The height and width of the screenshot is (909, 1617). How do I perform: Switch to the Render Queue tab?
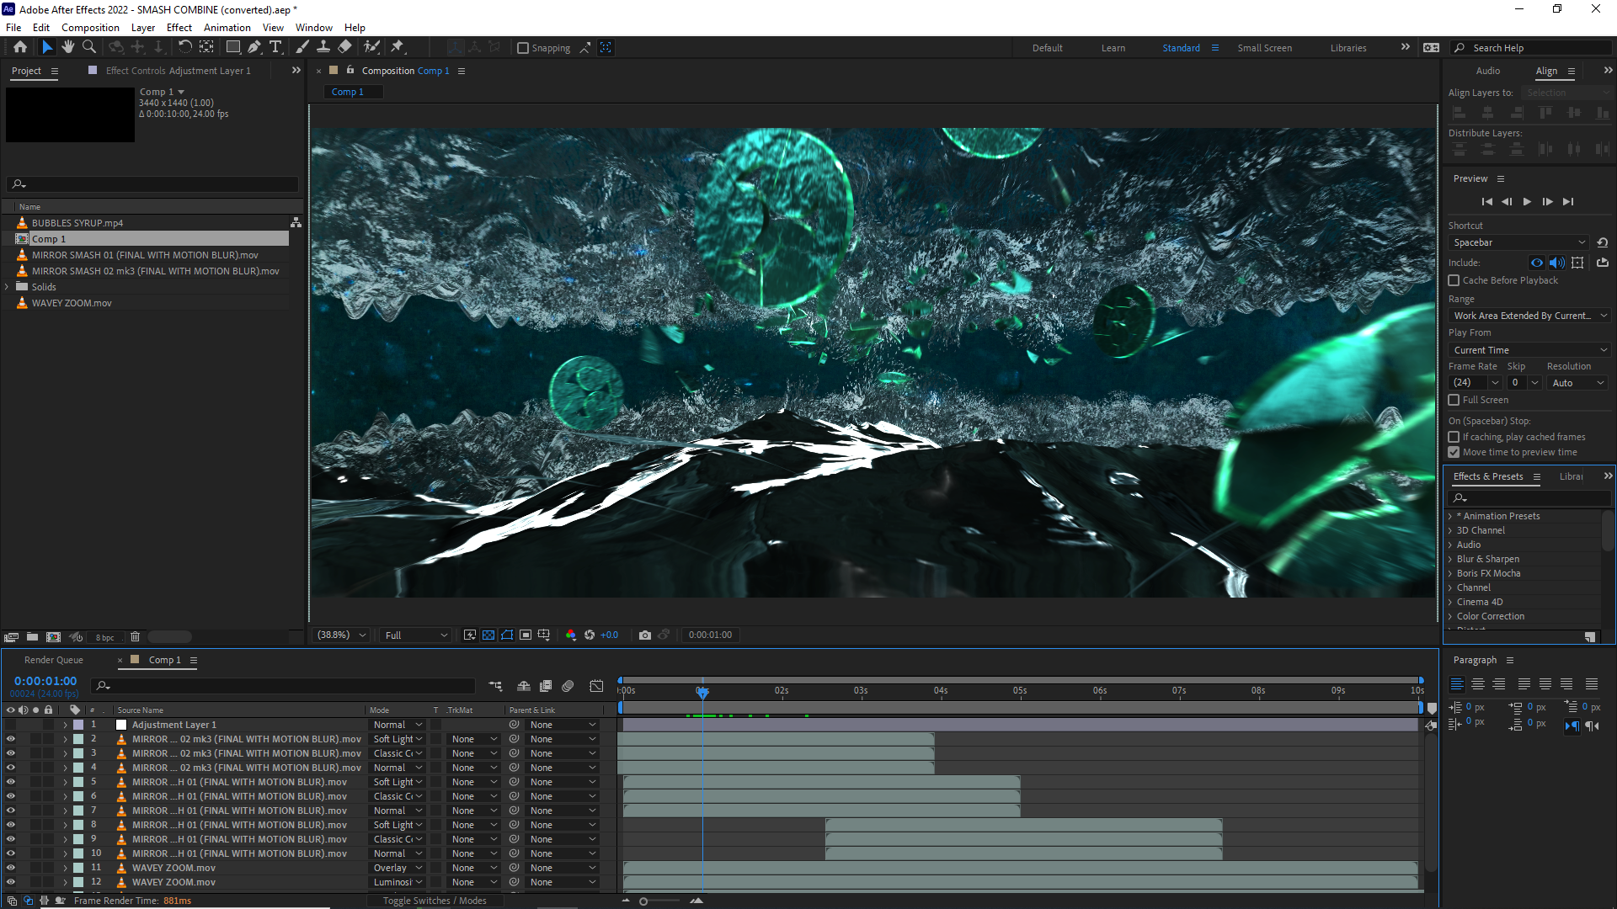(x=54, y=660)
